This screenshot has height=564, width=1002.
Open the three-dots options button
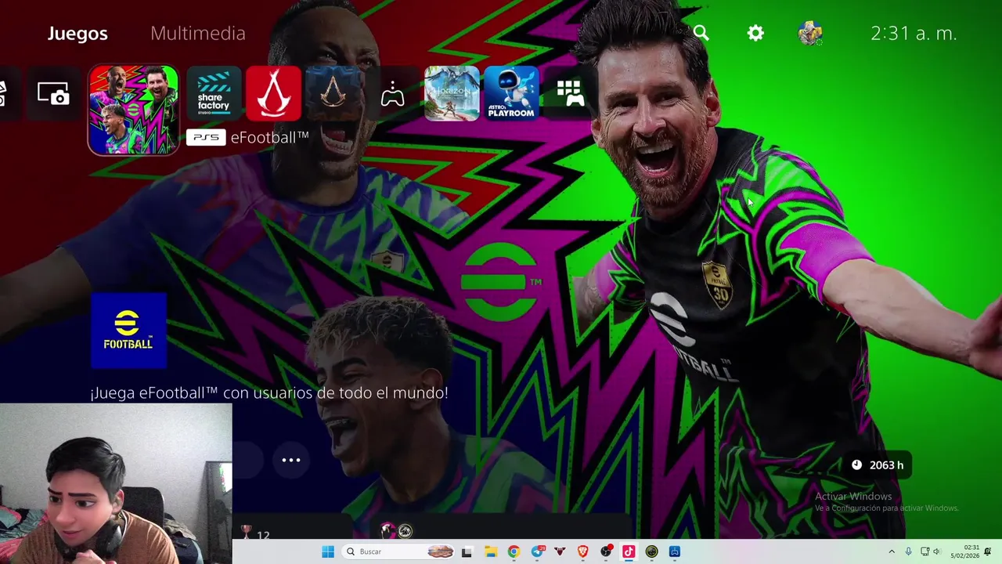point(290,460)
